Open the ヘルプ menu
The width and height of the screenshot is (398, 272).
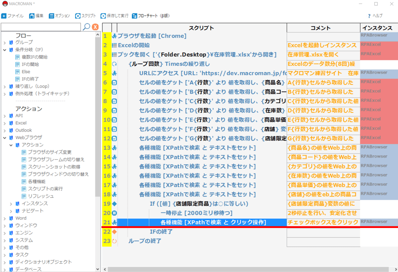tap(375, 16)
